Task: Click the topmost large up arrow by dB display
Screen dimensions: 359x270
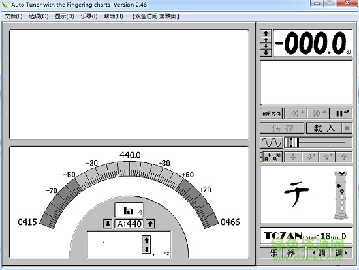Action: [x=266, y=33]
